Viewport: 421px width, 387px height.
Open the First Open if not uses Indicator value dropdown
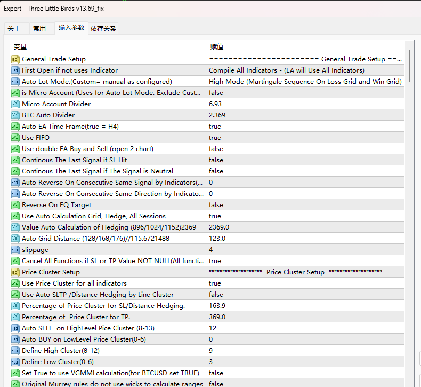coord(306,70)
